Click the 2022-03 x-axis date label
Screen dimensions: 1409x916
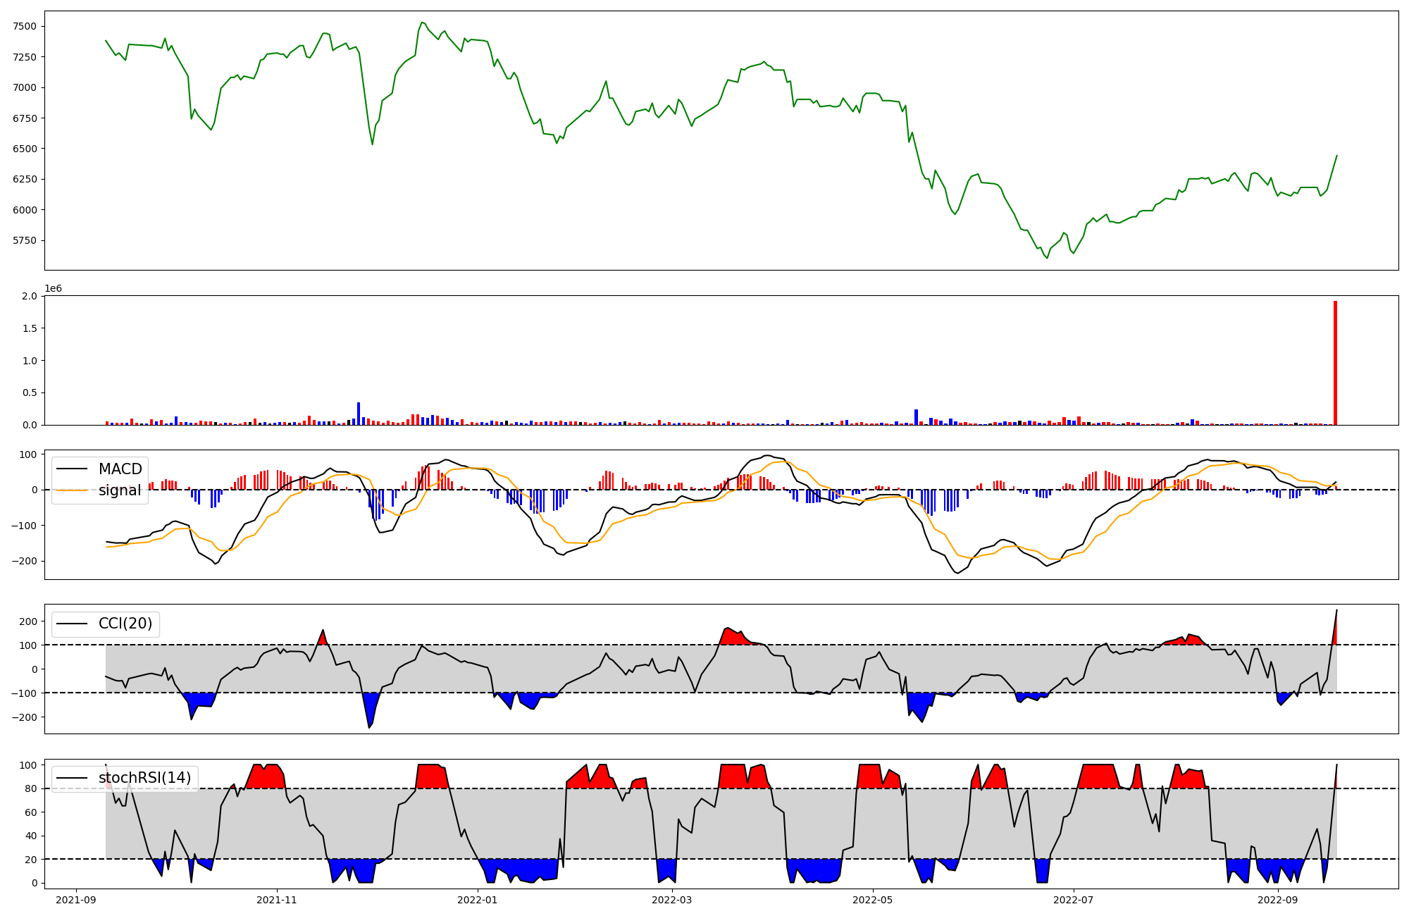(673, 900)
